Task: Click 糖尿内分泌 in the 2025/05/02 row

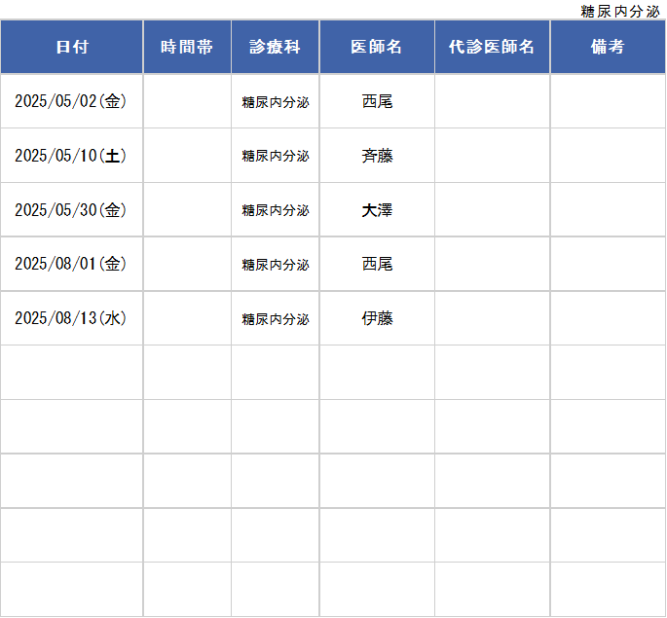Action: point(276,102)
